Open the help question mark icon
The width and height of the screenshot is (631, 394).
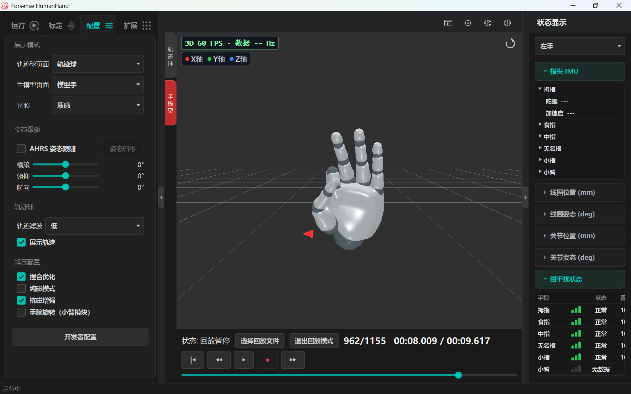[x=488, y=23]
